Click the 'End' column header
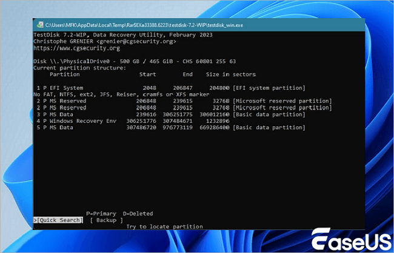The height and width of the screenshot is (253, 394). (188, 74)
